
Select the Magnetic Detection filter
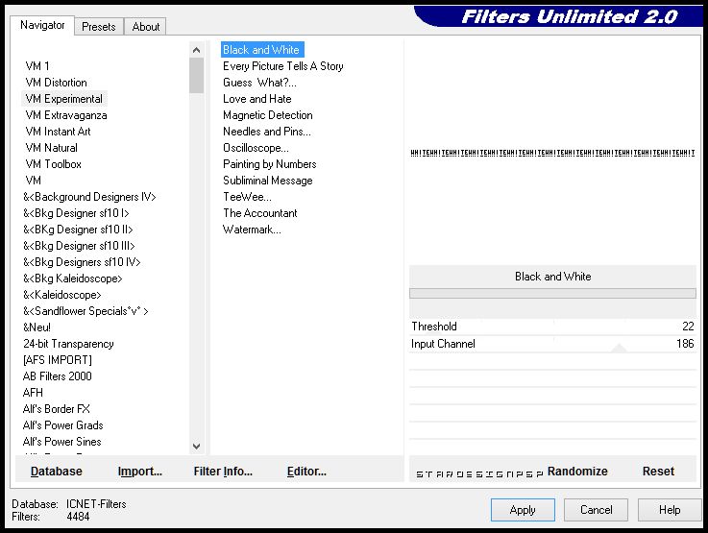[268, 115]
